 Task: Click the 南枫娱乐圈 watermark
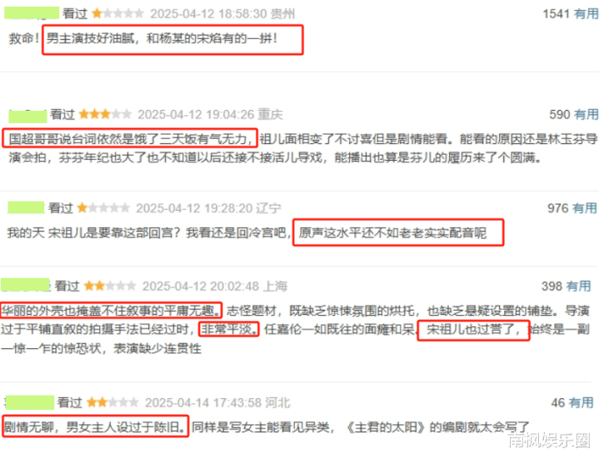click(549, 441)
